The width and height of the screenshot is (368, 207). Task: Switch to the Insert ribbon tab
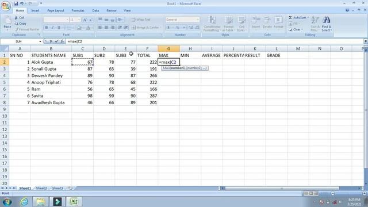pyautogui.click(x=36, y=10)
